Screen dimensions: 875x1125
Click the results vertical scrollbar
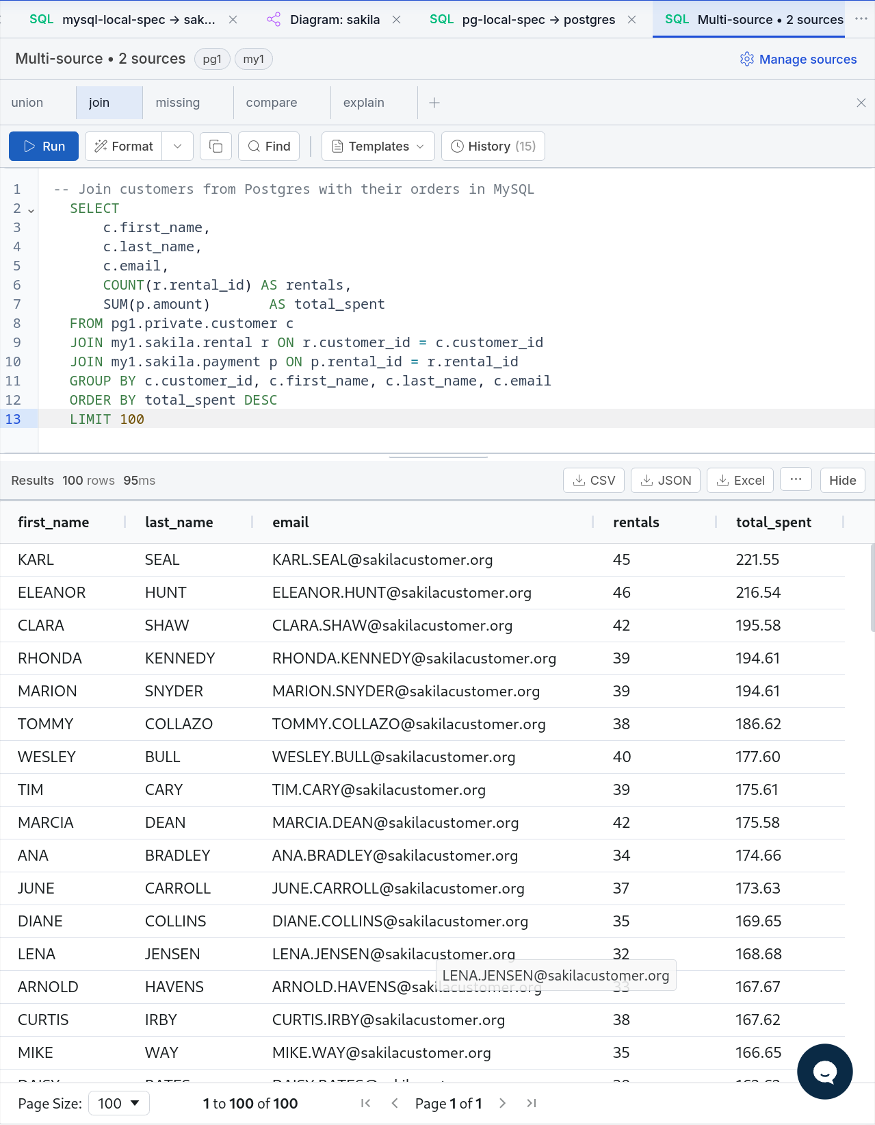coord(872,587)
